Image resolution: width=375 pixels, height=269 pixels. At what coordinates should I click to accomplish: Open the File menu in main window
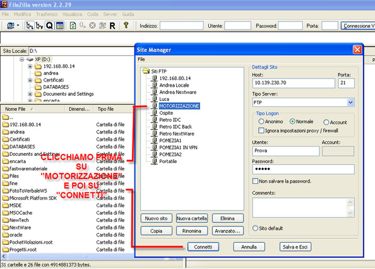pos(5,14)
